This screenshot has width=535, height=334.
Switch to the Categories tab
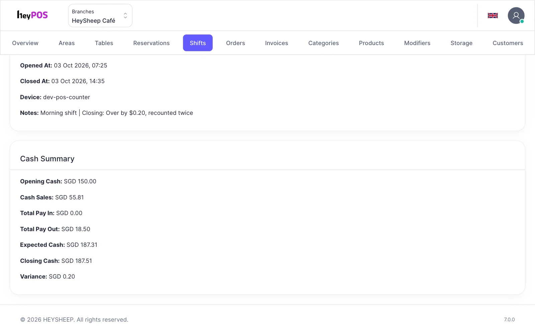[x=323, y=43]
